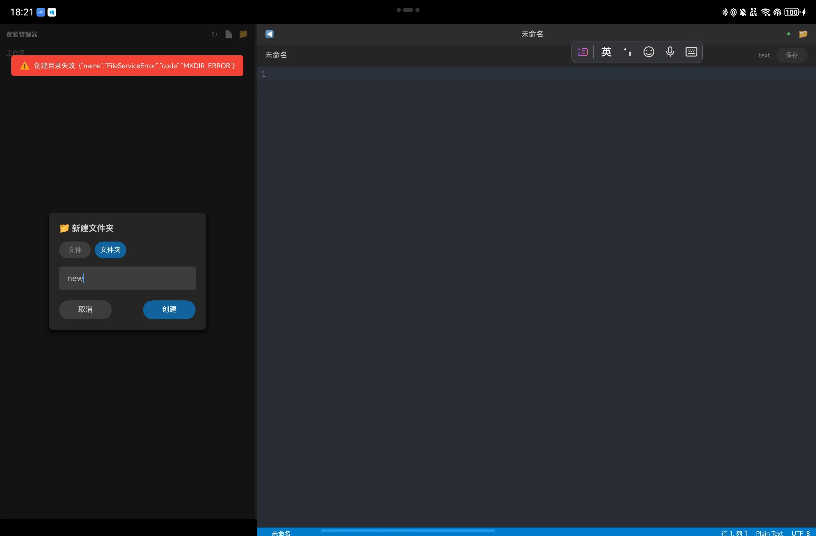This screenshot has width=816, height=536.
Task: Switch input language via 英 button
Action: pyautogui.click(x=606, y=52)
